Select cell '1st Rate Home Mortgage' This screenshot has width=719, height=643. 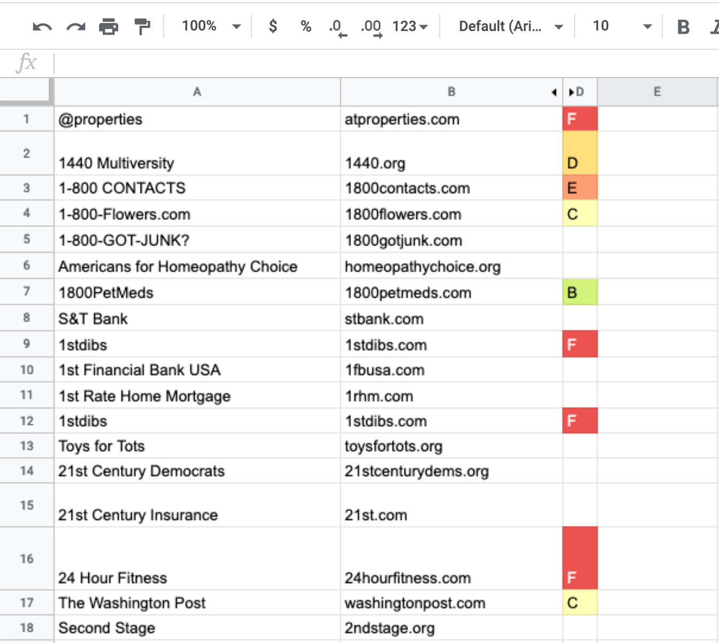(x=197, y=395)
